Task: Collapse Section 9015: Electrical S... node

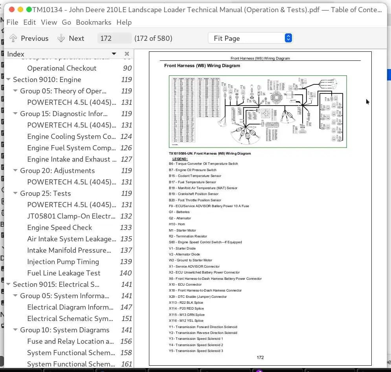Action: (x=8, y=284)
